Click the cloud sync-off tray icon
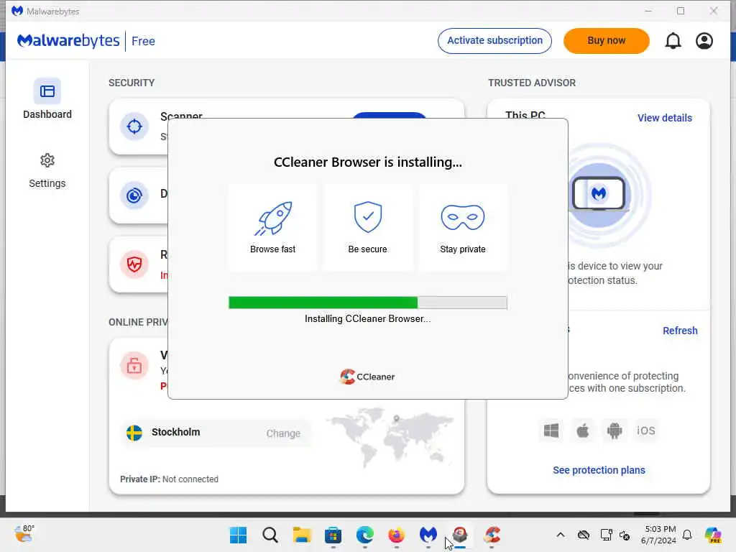 pos(584,535)
